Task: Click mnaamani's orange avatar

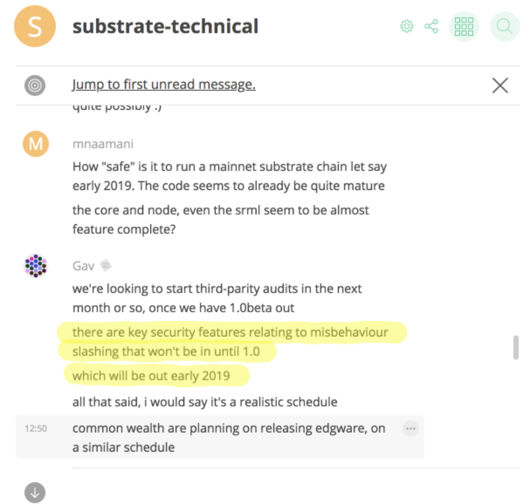Action: tap(35, 144)
